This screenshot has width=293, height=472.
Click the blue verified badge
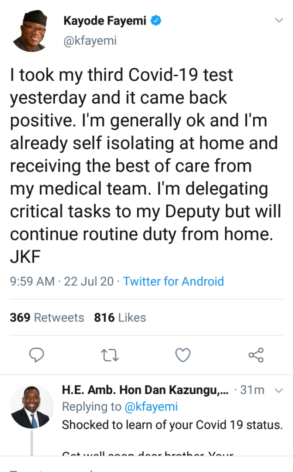pos(157,21)
